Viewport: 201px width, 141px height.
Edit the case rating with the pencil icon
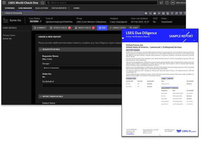[x=40, y=22]
